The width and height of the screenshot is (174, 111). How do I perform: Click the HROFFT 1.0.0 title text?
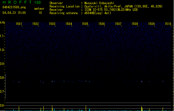[x=22, y=2]
